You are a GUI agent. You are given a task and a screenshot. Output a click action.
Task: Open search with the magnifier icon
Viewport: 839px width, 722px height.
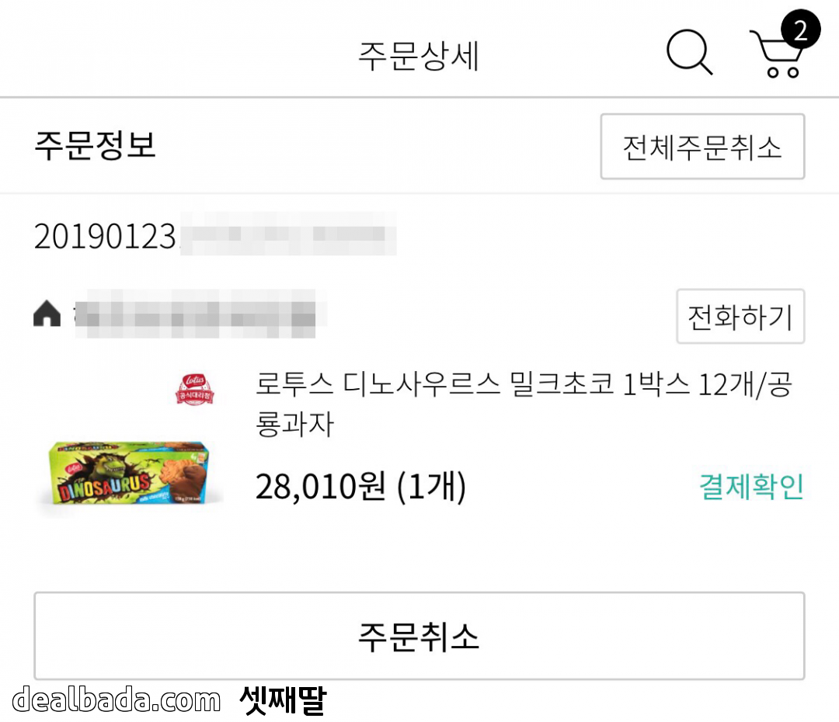(689, 53)
